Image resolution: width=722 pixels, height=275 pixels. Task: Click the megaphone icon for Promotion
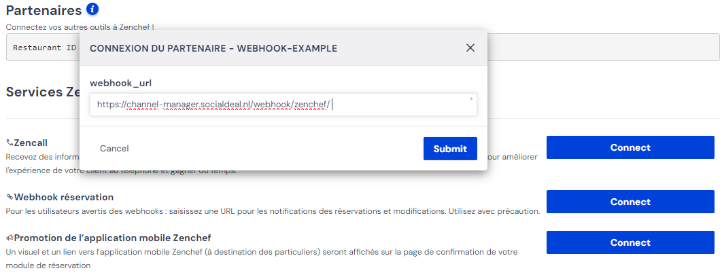click(10, 238)
